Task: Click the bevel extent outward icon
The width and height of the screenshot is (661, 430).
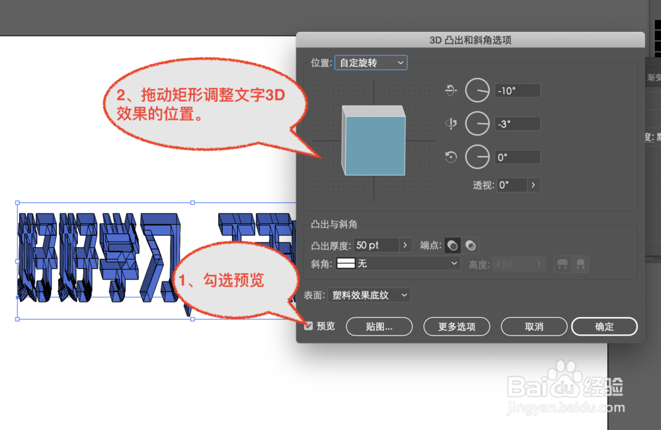Action: [x=563, y=264]
